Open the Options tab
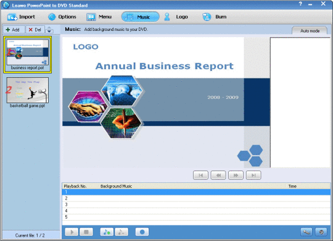The height and width of the screenshot is (241, 333). [62, 17]
